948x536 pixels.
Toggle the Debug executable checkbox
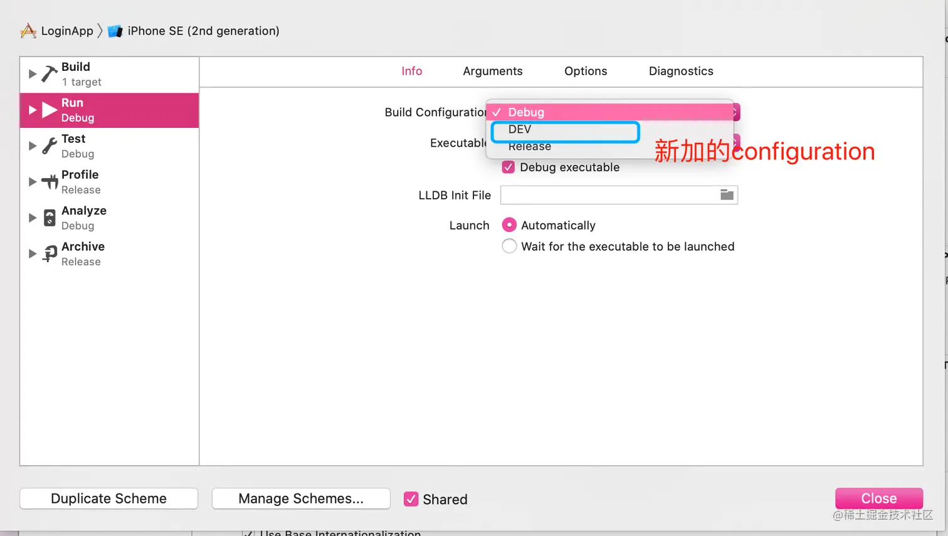[x=508, y=167]
